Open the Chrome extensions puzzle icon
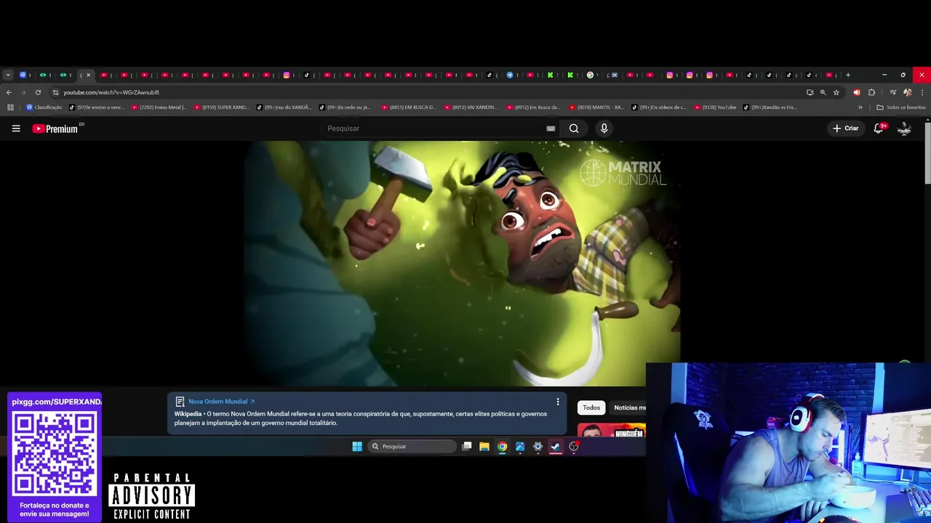 point(871,92)
